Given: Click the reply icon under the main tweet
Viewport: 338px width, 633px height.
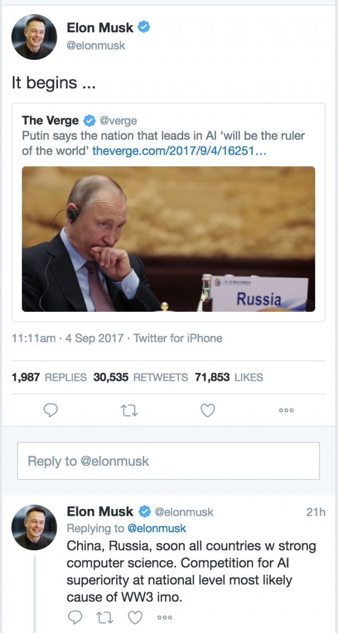Looking at the screenshot, I should point(50,410).
